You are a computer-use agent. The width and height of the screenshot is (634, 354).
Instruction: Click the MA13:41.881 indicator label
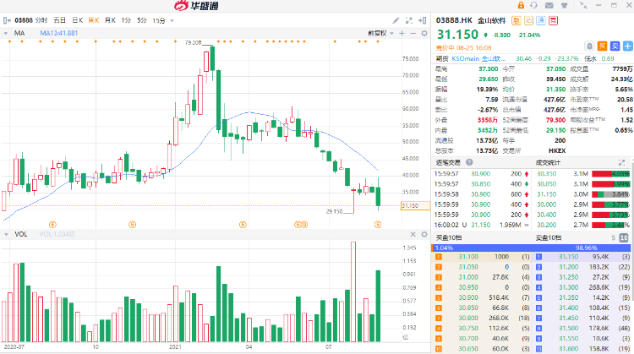coord(58,33)
